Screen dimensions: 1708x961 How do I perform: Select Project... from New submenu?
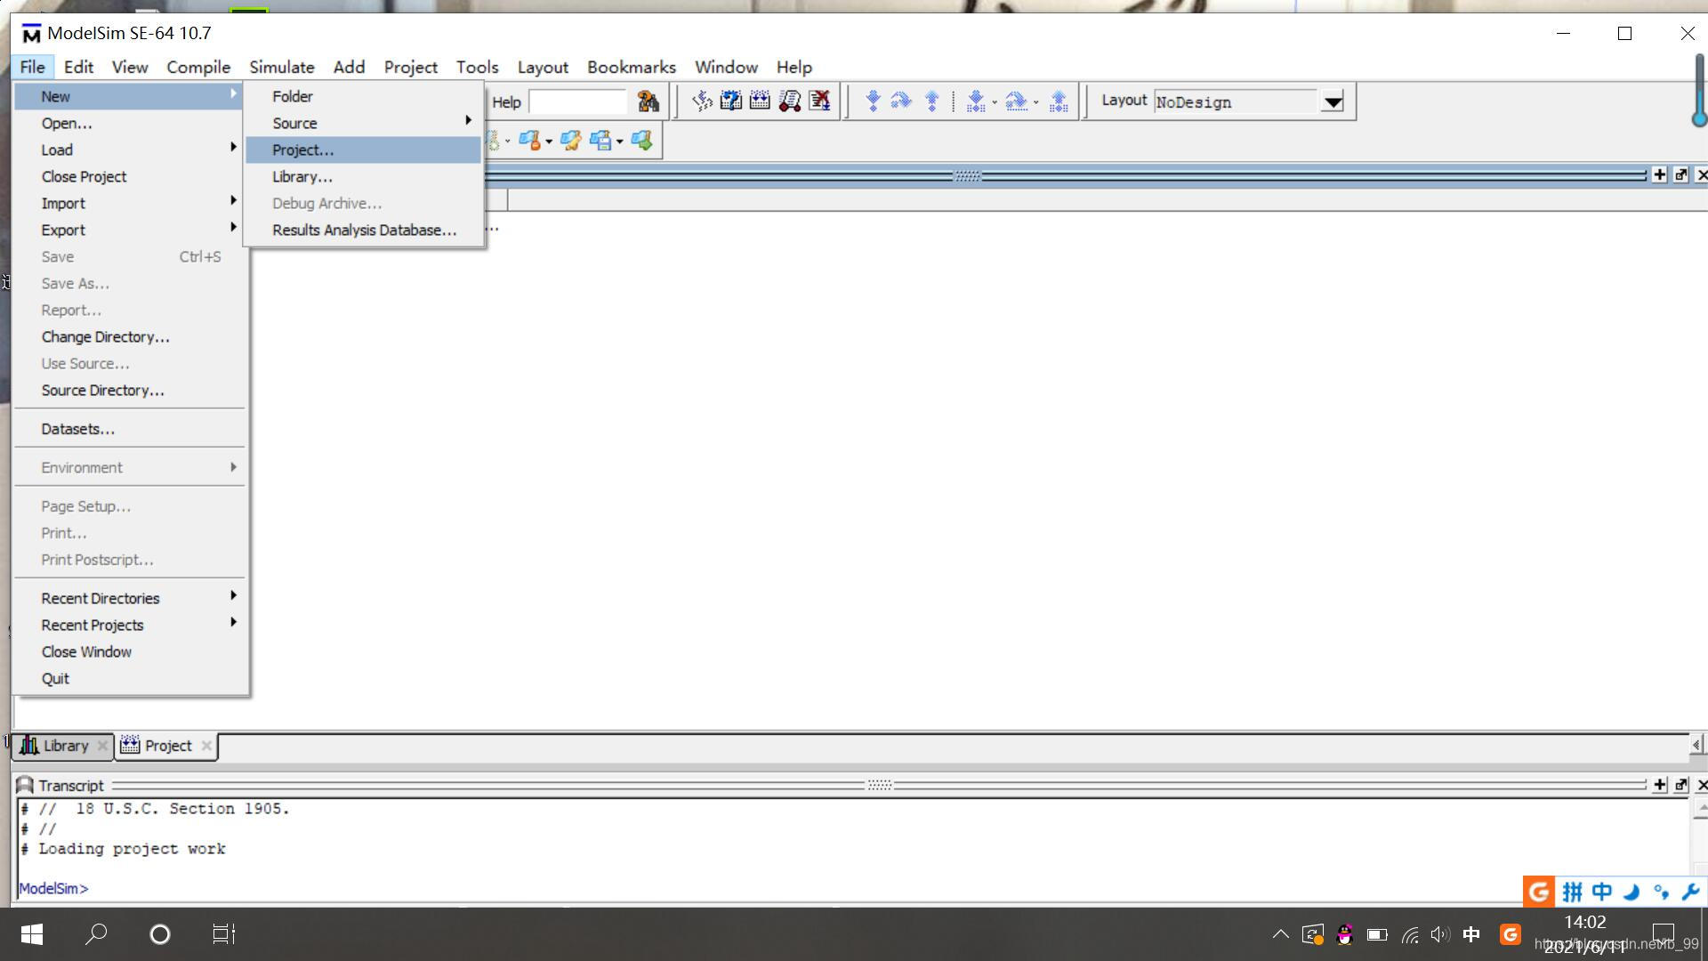302,149
